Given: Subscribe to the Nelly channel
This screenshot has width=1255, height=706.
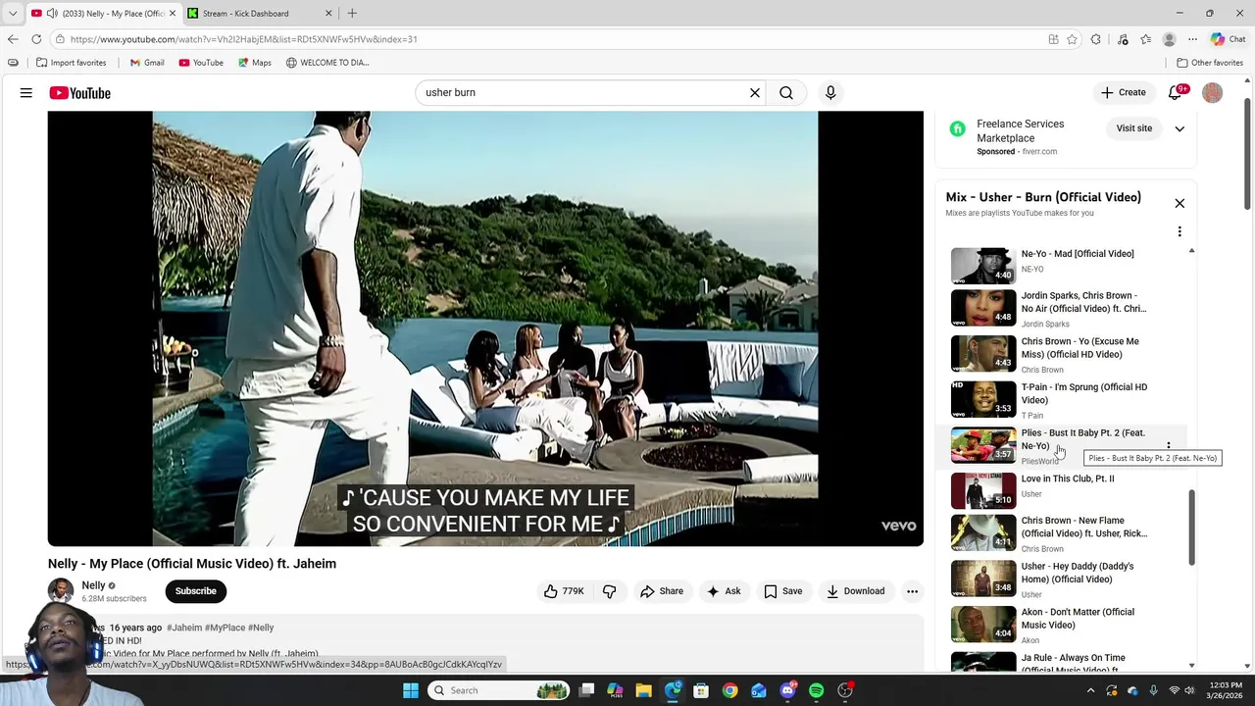Looking at the screenshot, I should 196,591.
